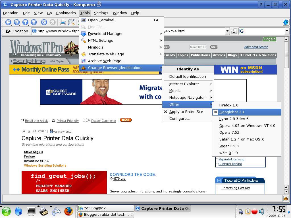Image resolution: width=291 pixels, height=218 pixels.
Task: Choose Firefox 1.0 identification
Action: pos(247,105)
